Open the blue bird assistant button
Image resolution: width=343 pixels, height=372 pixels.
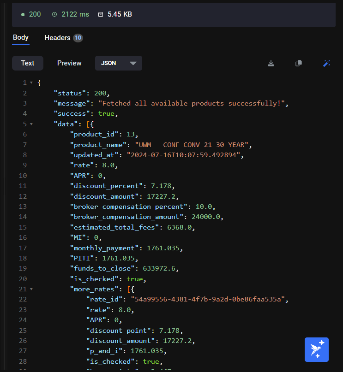click(x=317, y=349)
